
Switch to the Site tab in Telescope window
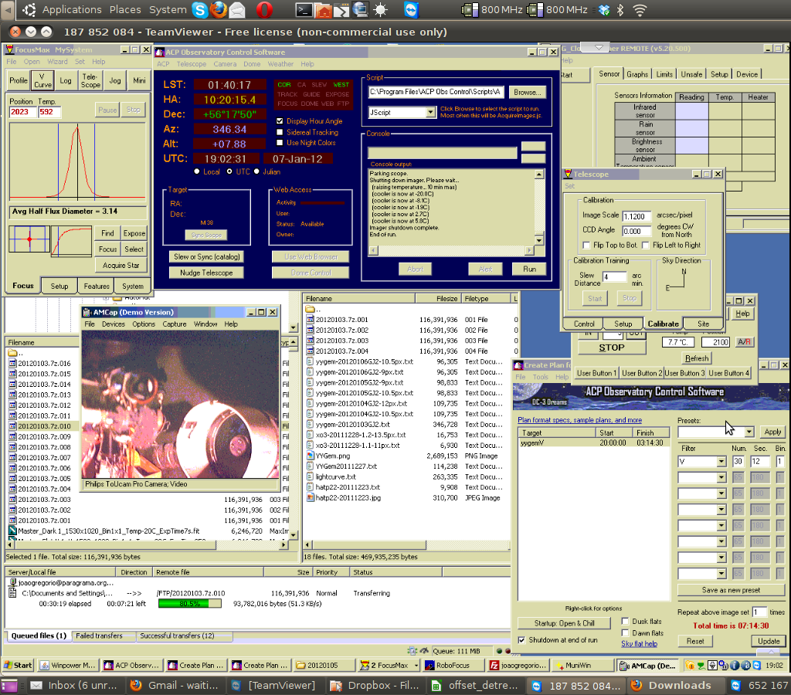(703, 324)
